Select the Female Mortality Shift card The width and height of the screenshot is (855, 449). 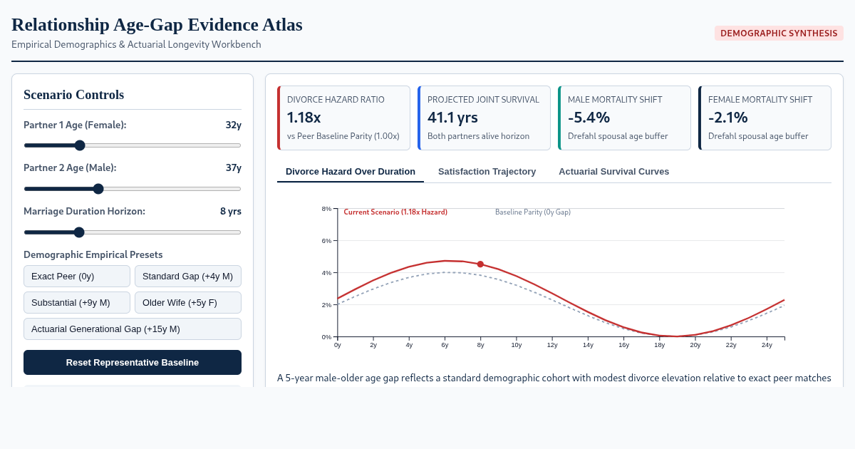coord(765,118)
